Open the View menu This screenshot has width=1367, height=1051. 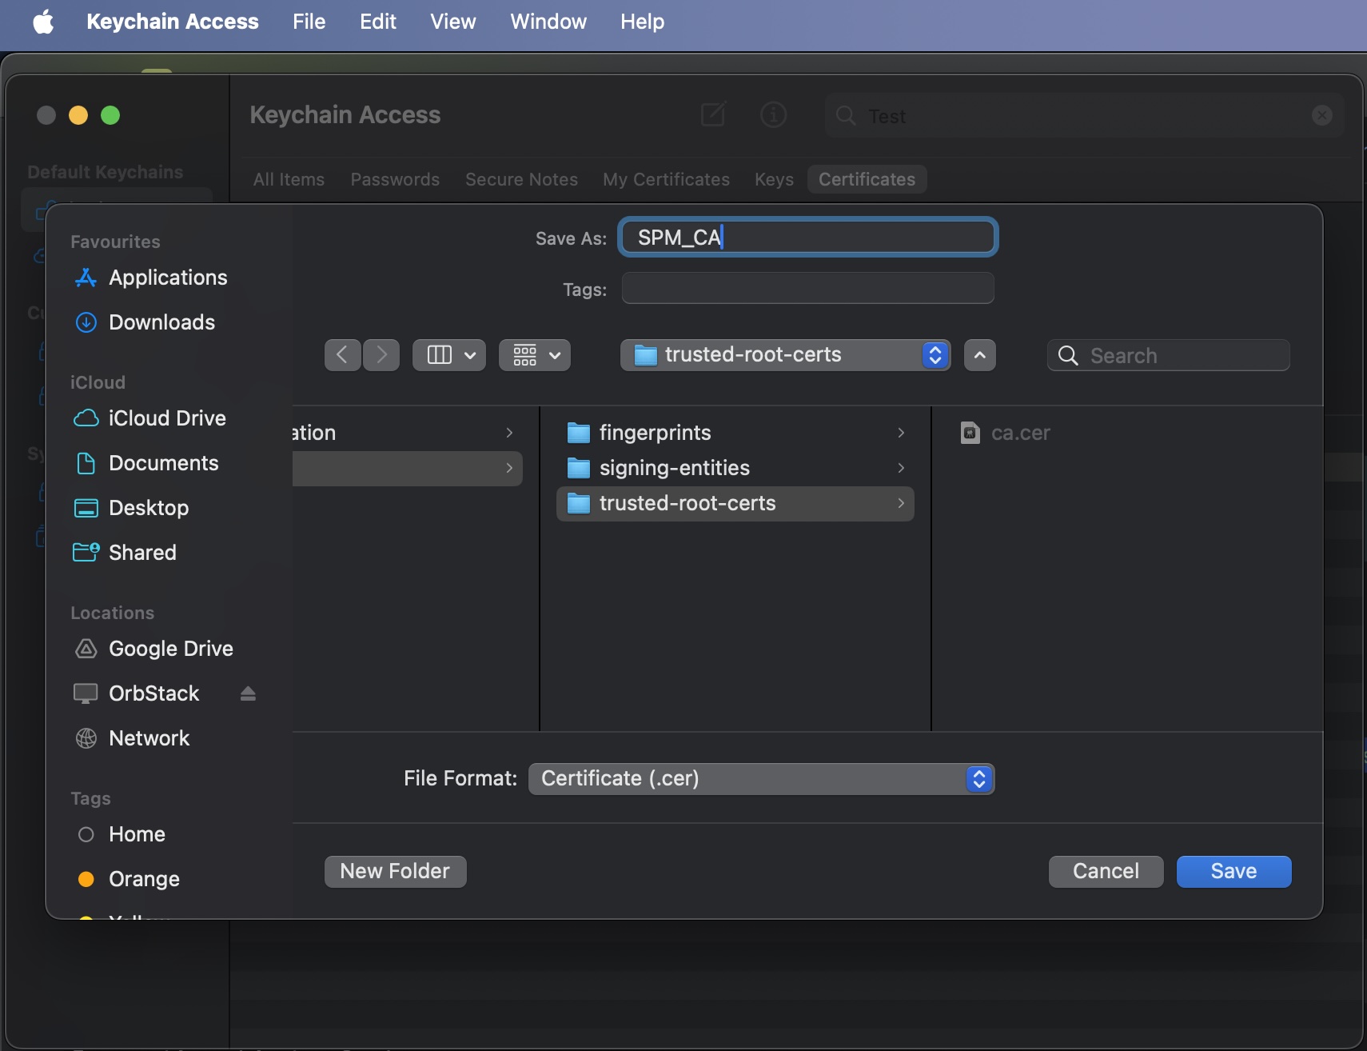(x=452, y=22)
